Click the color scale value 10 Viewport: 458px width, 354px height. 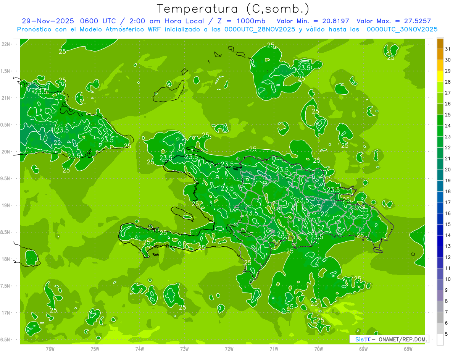pos(448,279)
